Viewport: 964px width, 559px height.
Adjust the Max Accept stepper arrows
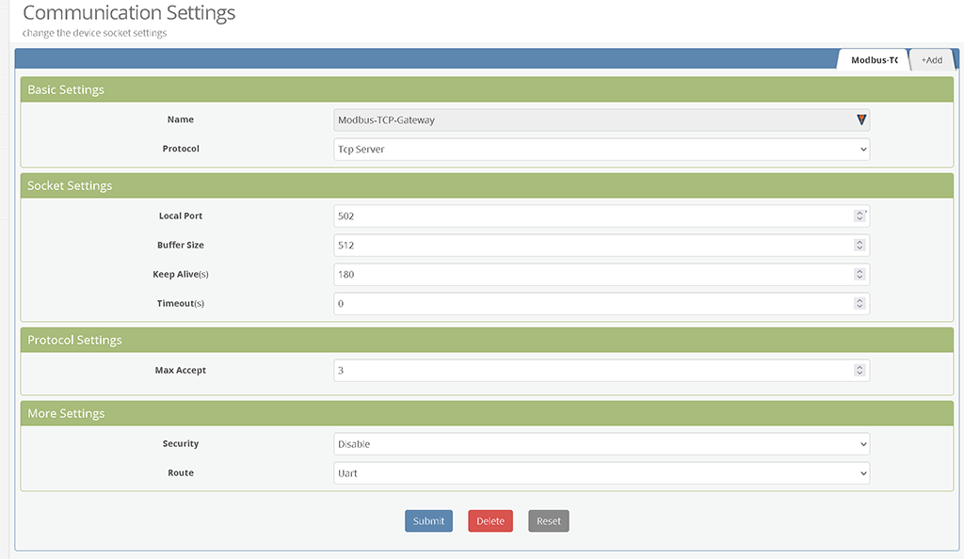pos(860,371)
